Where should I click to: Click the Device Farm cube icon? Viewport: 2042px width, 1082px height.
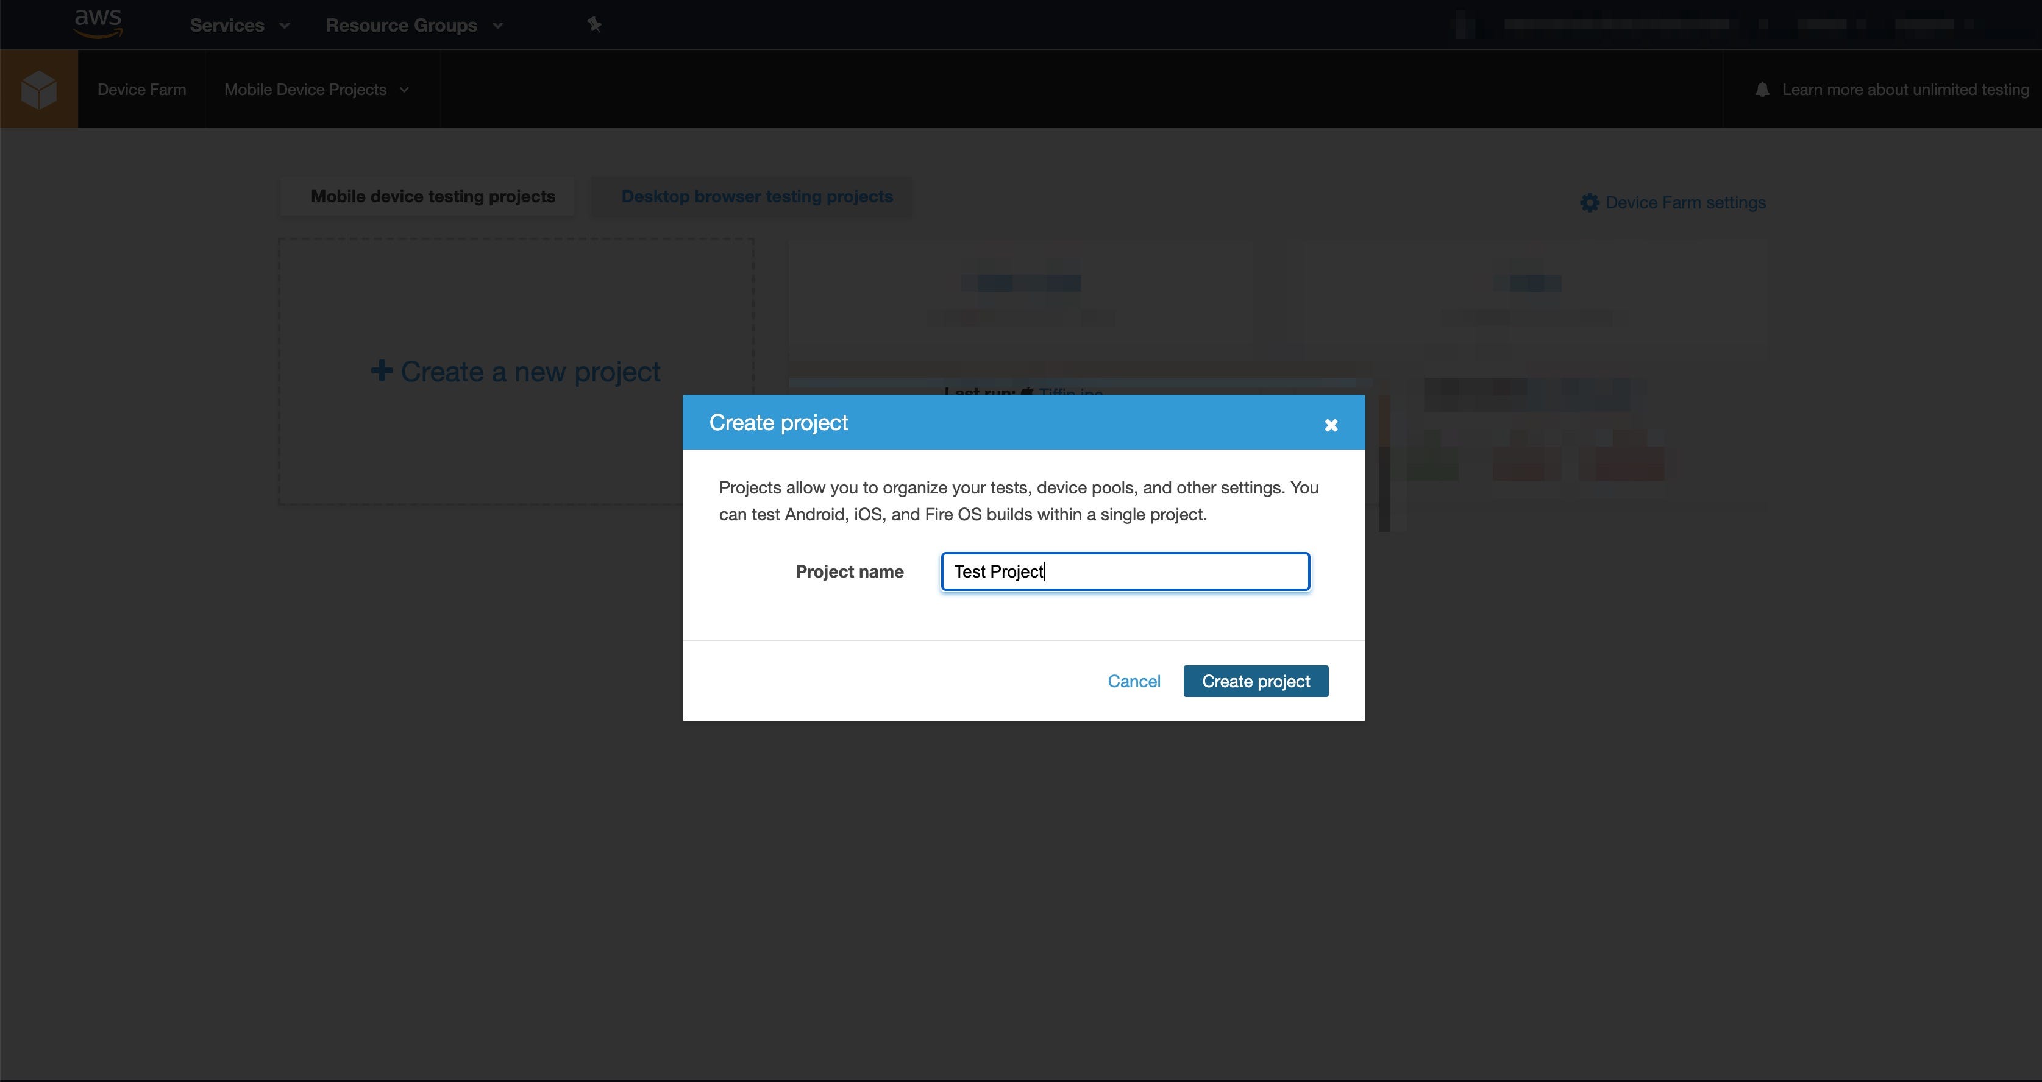pyautogui.click(x=39, y=90)
